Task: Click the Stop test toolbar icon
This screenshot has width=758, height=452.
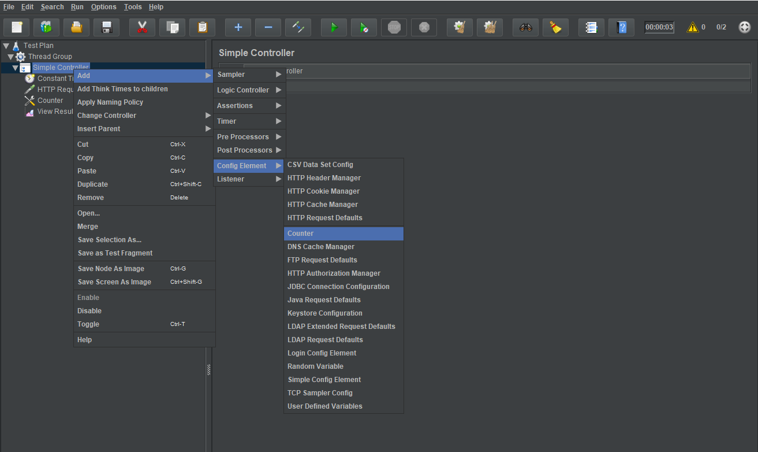Action: pyautogui.click(x=394, y=27)
